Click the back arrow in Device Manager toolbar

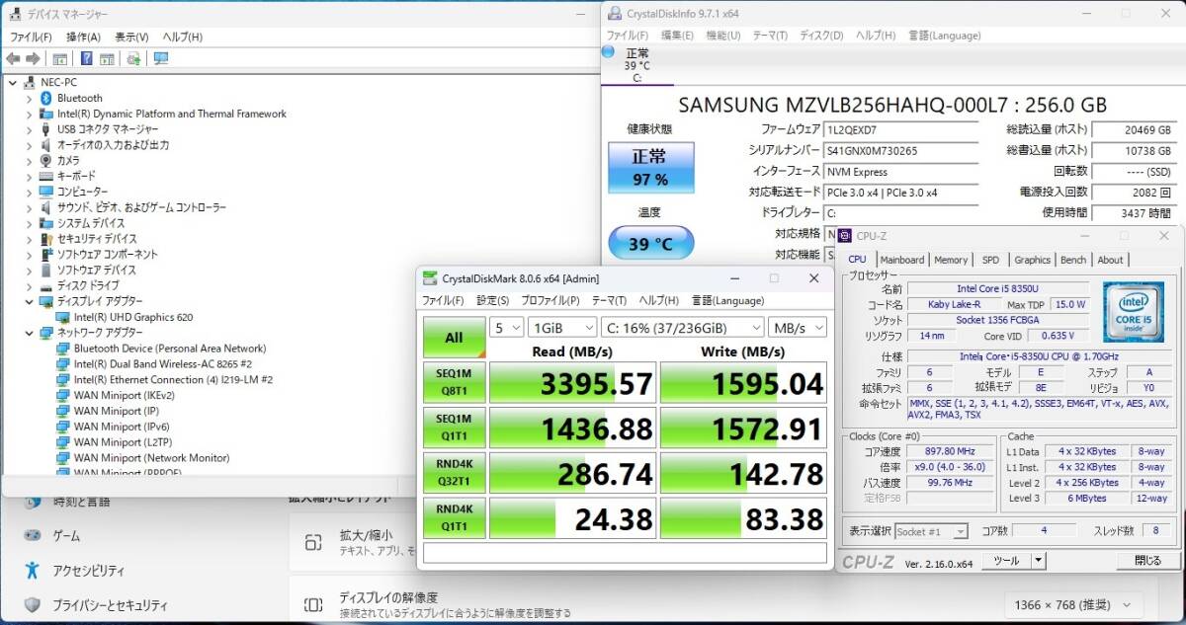tap(13, 59)
